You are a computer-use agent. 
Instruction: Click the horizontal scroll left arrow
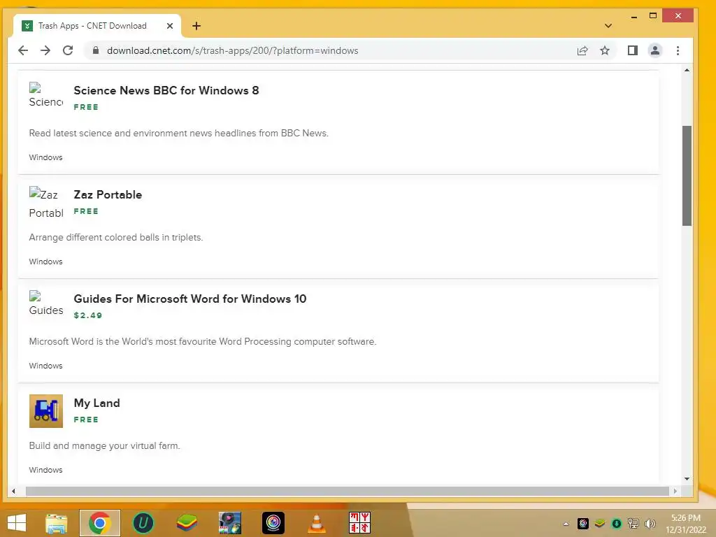point(14,492)
